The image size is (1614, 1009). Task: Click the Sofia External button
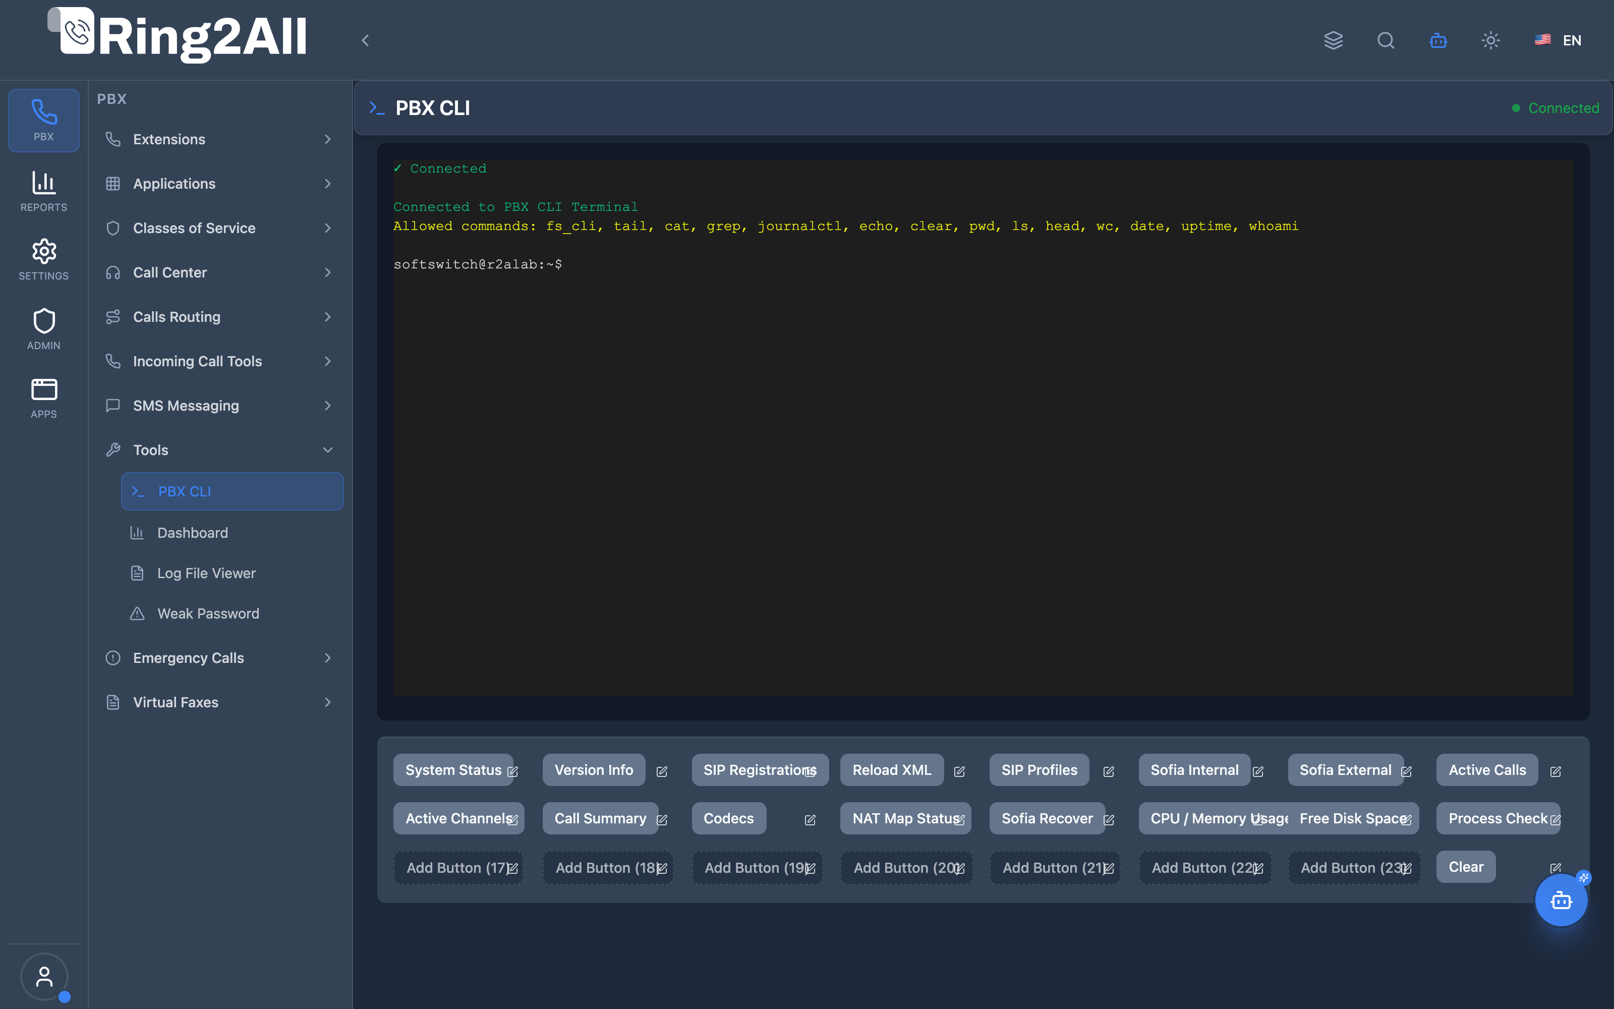coord(1345,770)
